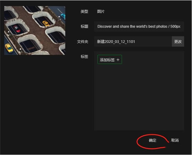Screen dimensions: 192x155
Task: Click the parking lot preview thumbnail
Action: [35, 30]
